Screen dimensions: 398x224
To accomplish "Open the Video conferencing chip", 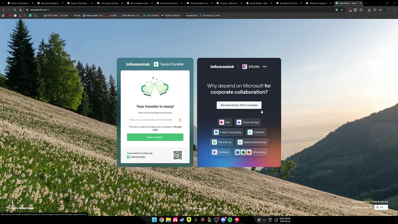I will coord(252,142).
